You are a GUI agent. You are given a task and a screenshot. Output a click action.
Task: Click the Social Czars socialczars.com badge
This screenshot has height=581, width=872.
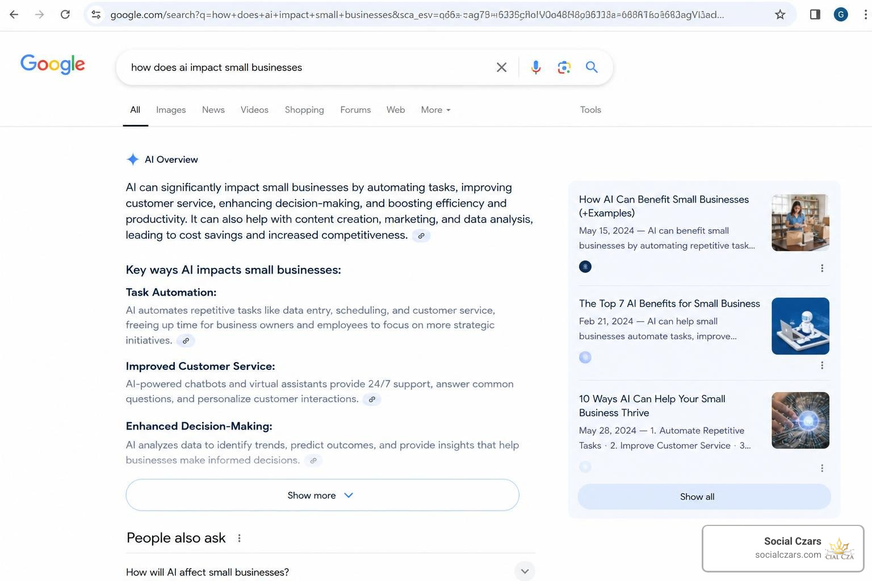pyautogui.click(x=783, y=548)
